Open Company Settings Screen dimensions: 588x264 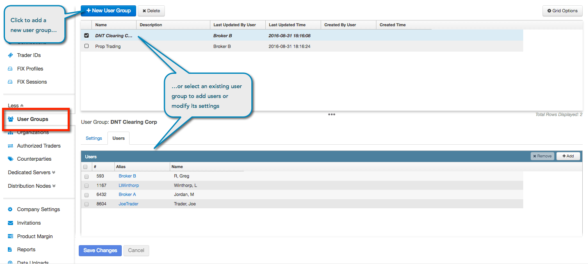(x=39, y=209)
